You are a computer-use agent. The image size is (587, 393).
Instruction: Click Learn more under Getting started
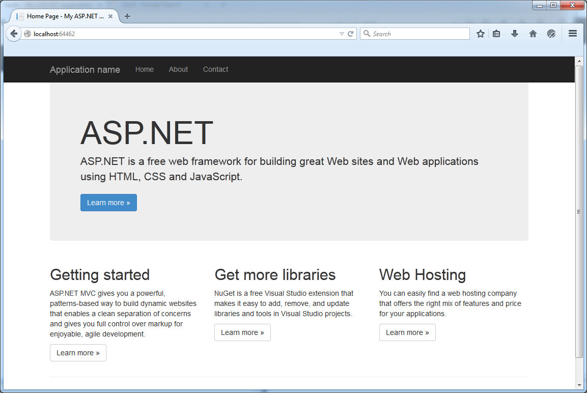tap(78, 353)
